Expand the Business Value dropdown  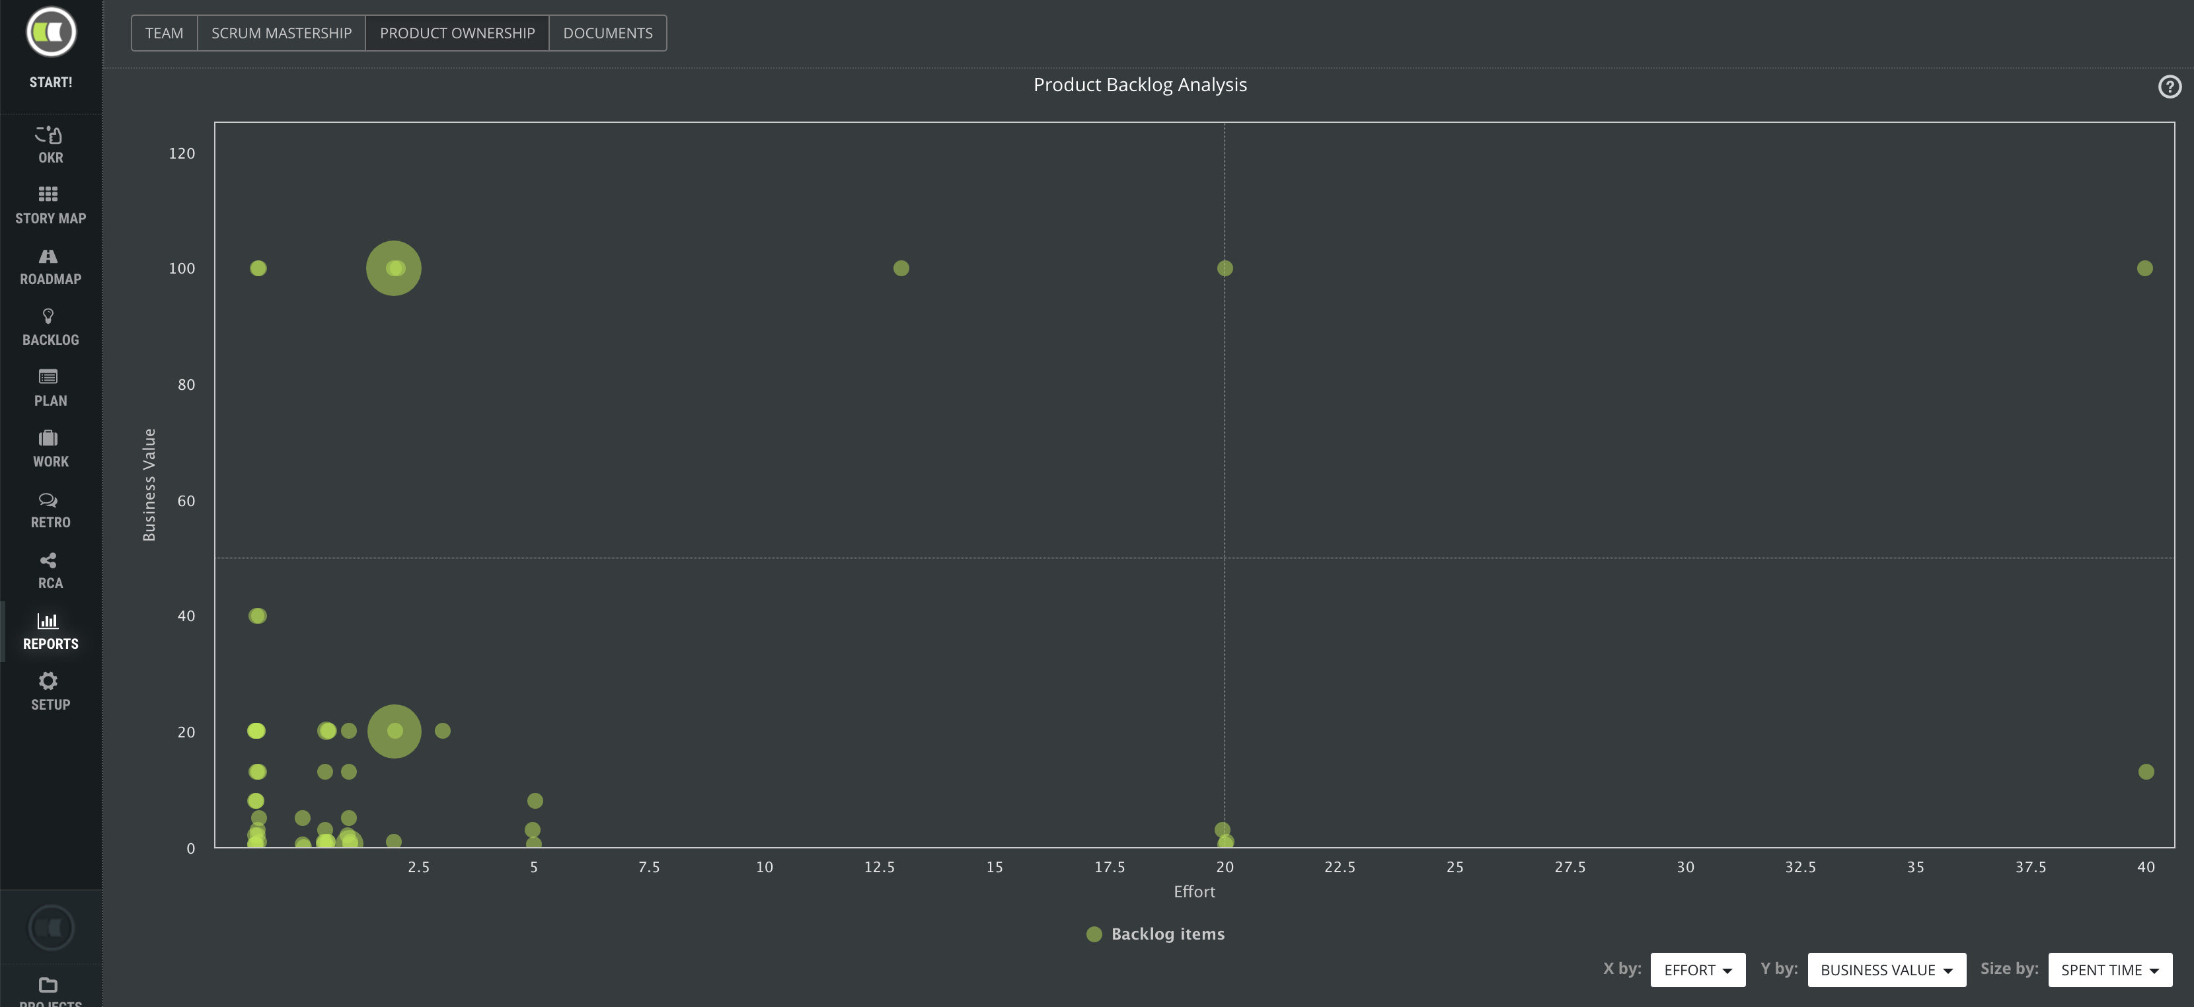tap(1887, 969)
